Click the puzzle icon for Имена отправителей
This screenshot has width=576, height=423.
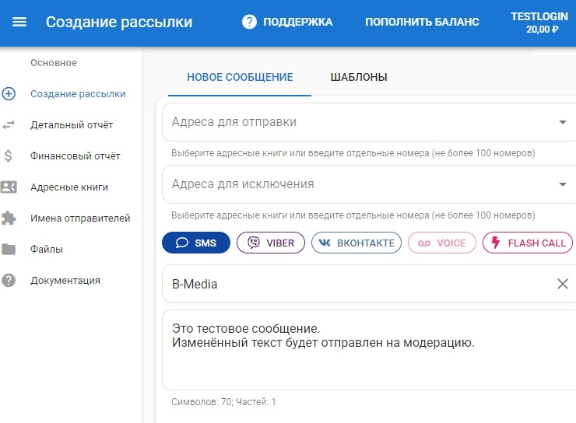(x=9, y=218)
